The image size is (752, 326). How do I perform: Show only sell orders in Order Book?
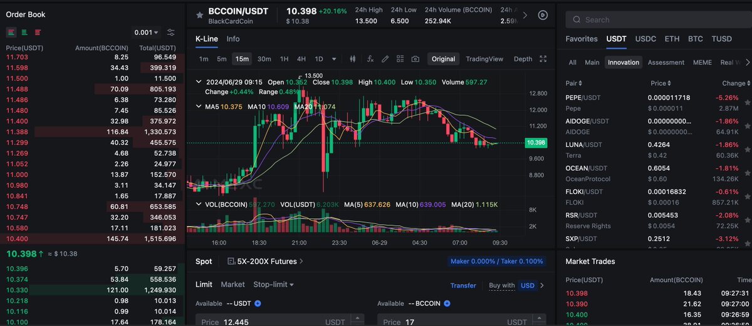[x=38, y=32]
